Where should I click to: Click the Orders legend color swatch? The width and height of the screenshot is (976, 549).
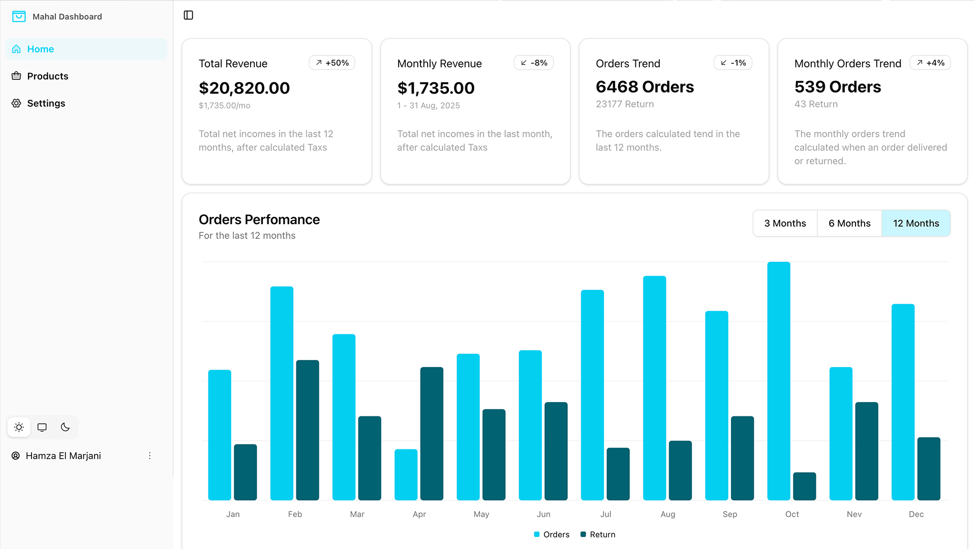point(537,534)
